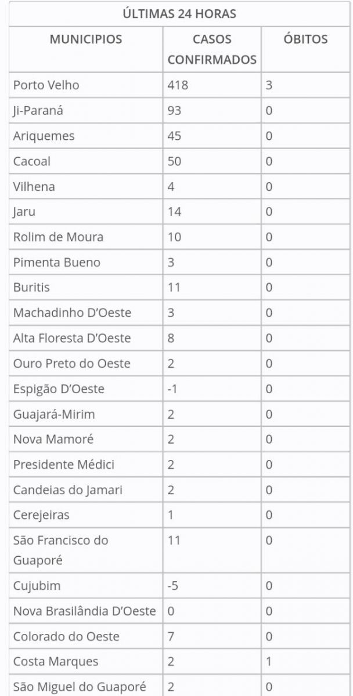
Task: Click the Nova Brasilândia D'Oeste row name
Action: [x=85, y=611]
